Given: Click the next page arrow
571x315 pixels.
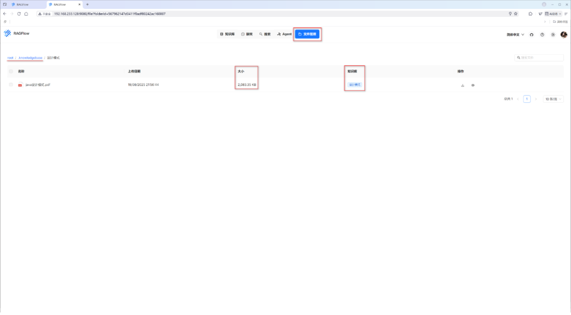Looking at the screenshot, I should 536,99.
